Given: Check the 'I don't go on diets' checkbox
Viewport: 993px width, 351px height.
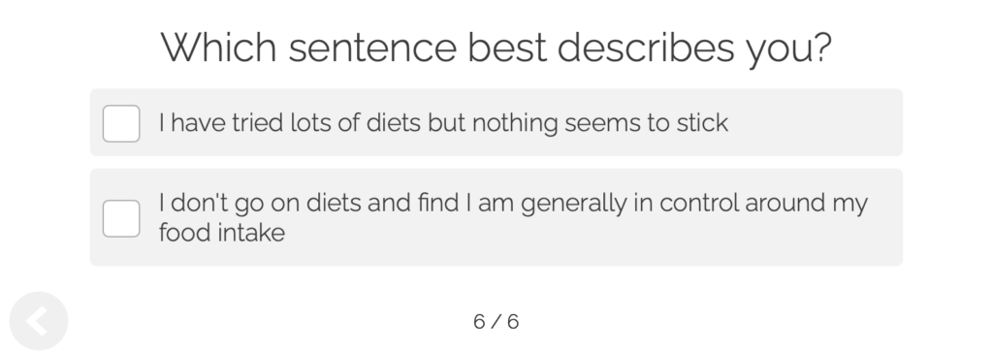Looking at the screenshot, I should click(121, 218).
